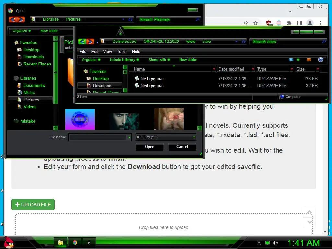Click the File name input field
The height and width of the screenshot is (249, 332).
98,137
